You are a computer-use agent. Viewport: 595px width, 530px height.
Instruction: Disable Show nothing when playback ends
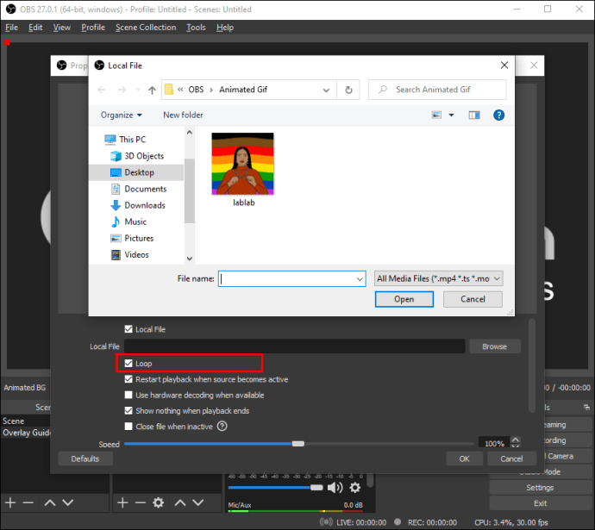tap(129, 411)
